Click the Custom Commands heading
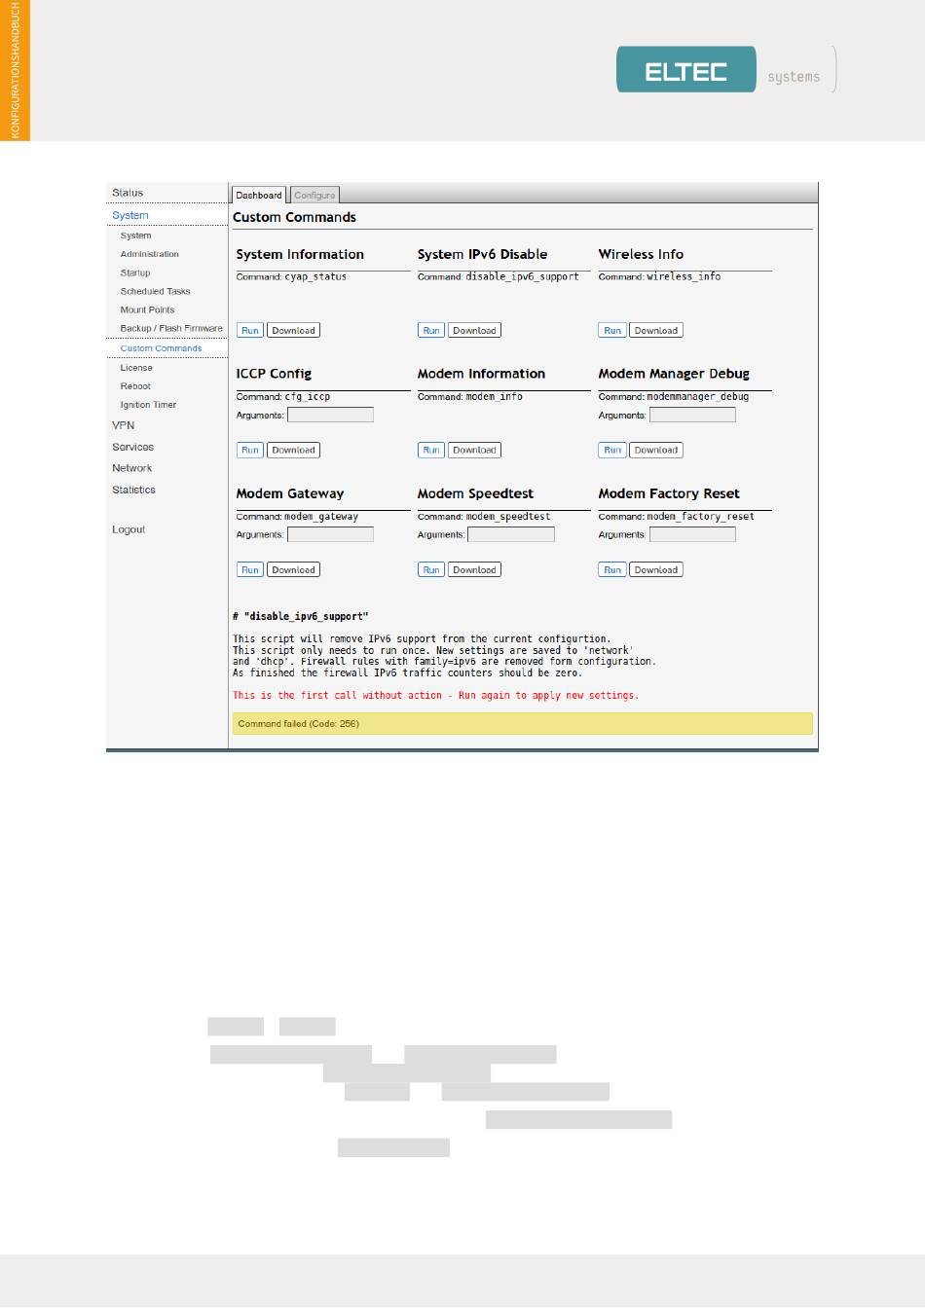The height and width of the screenshot is (1308, 925). [294, 217]
